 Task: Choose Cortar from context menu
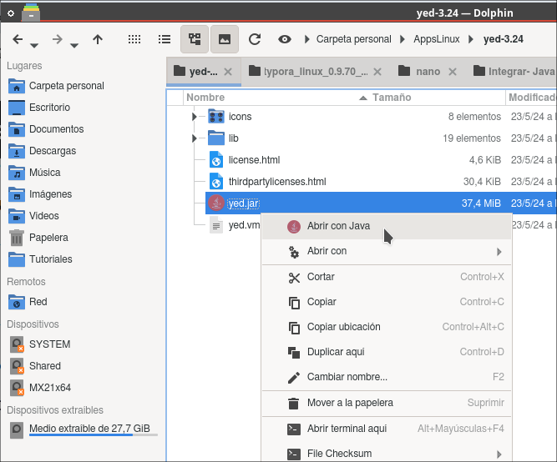tap(387, 277)
